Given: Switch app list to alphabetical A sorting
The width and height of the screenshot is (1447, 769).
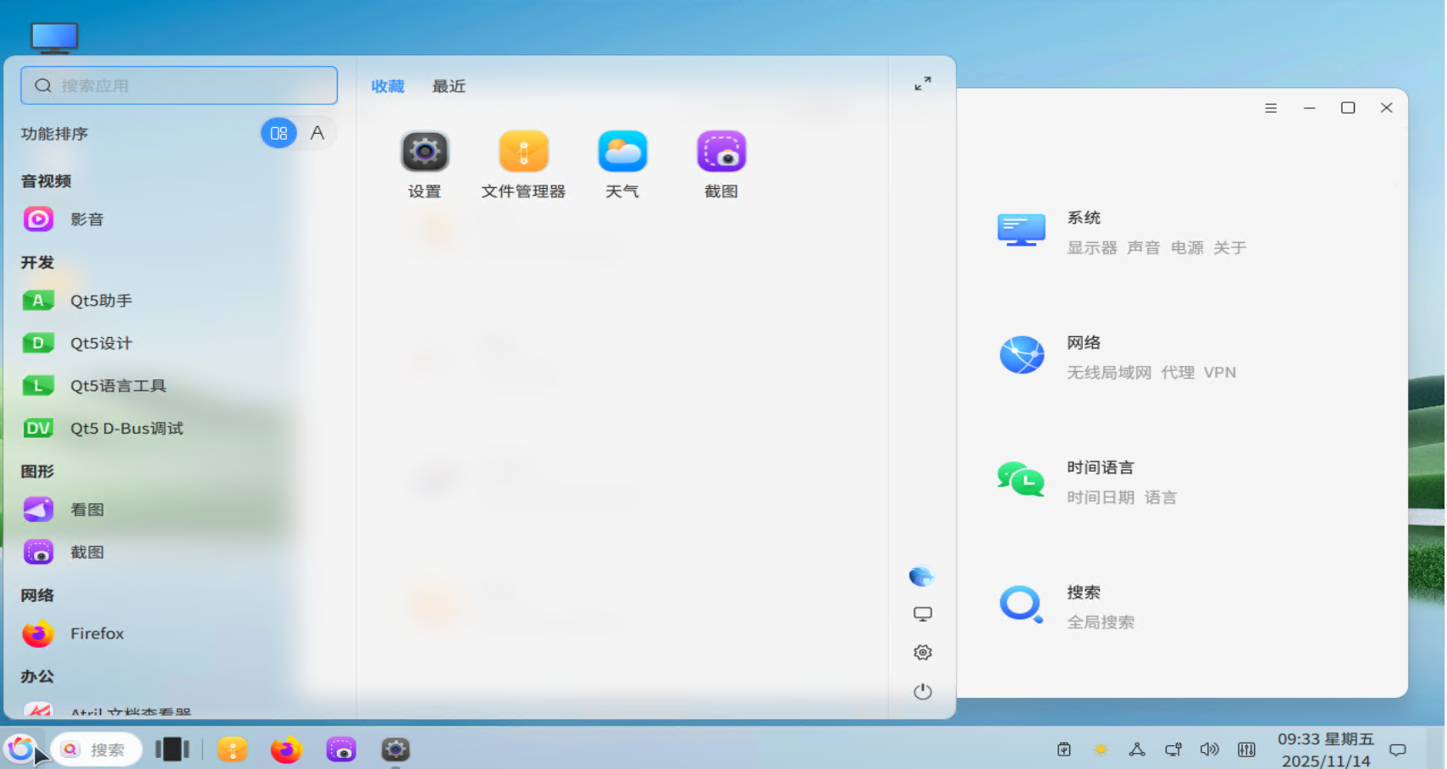Looking at the screenshot, I should click(318, 133).
